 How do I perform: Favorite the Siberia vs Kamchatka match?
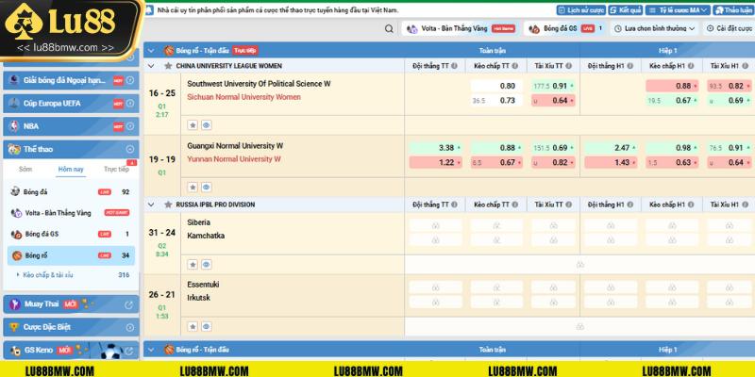coord(193,262)
